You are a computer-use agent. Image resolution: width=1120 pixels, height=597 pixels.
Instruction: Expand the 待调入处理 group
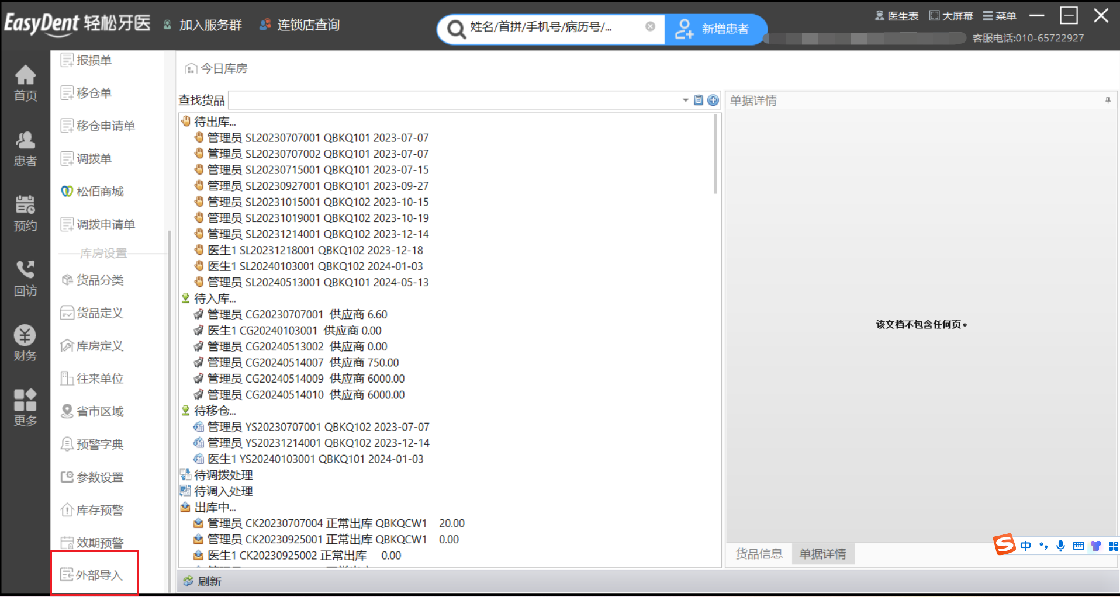click(217, 491)
